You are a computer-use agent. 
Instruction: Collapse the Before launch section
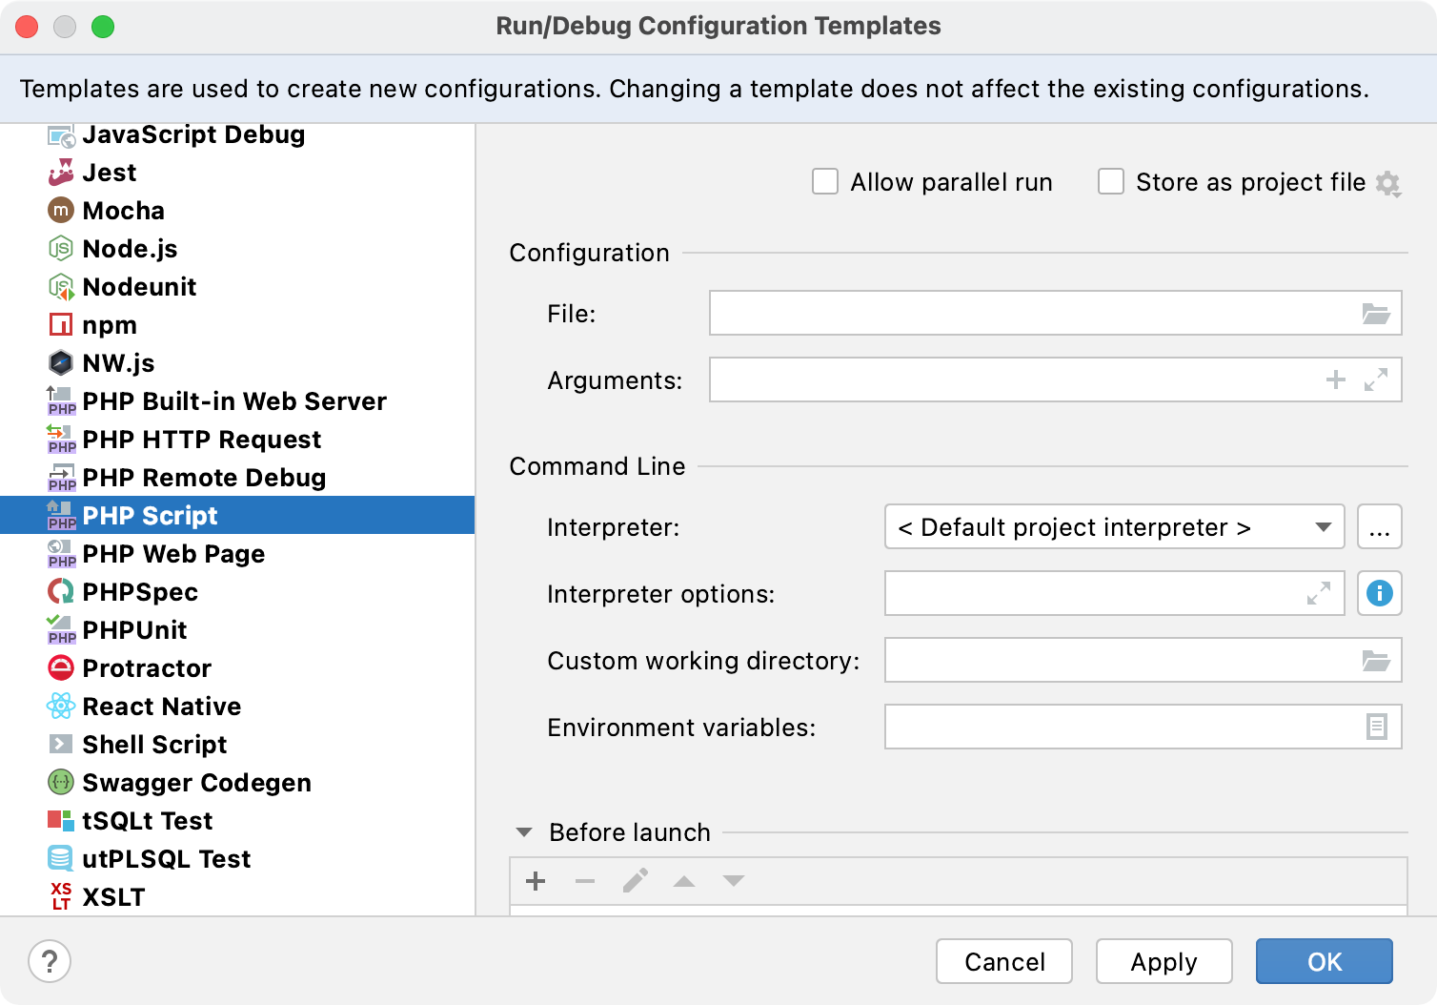pyautogui.click(x=524, y=832)
